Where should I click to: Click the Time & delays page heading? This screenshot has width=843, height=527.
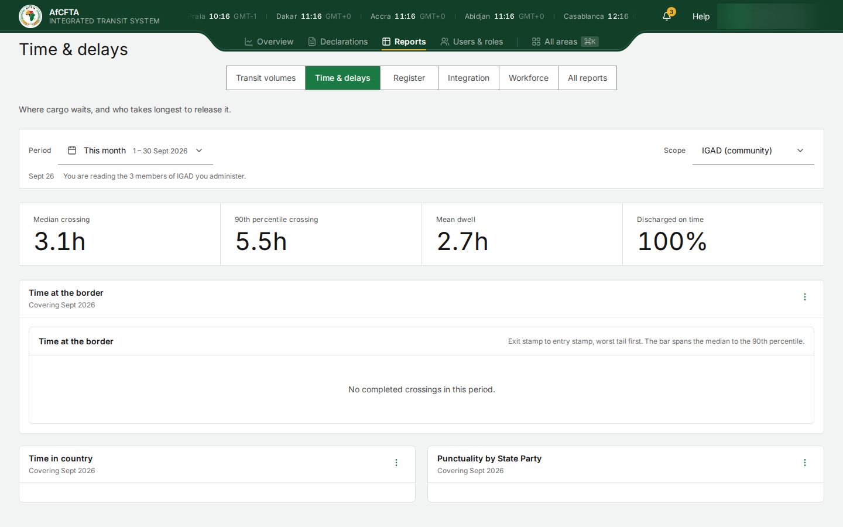pyautogui.click(x=73, y=49)
